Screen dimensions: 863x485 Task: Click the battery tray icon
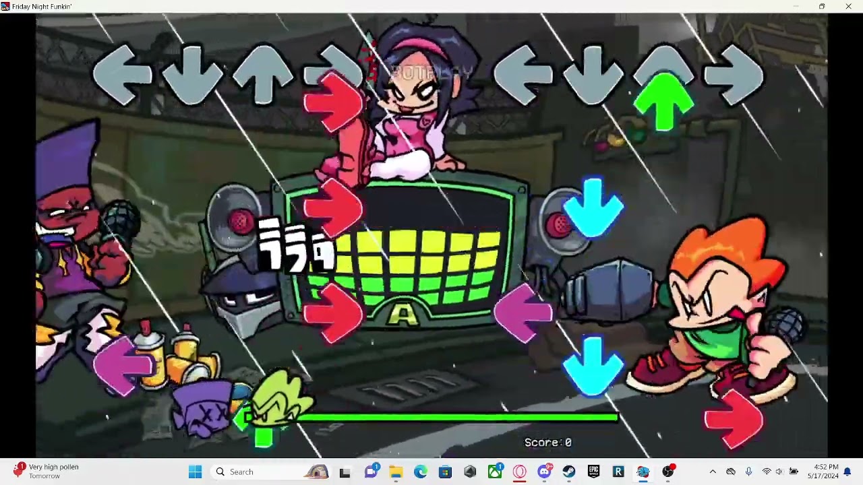pyautogui.click(x=794, y=472)
